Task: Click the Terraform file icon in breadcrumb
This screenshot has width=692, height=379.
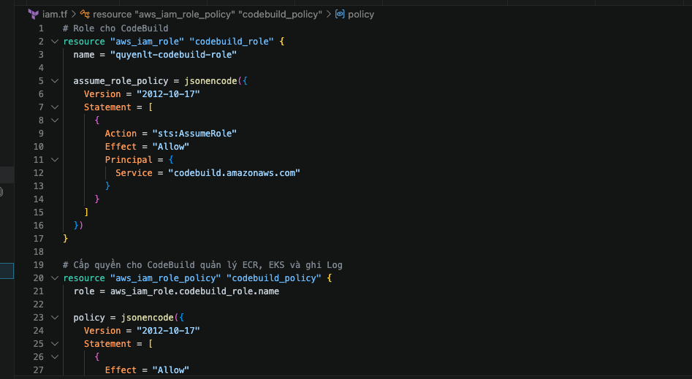Action: (x=33, y=14)
